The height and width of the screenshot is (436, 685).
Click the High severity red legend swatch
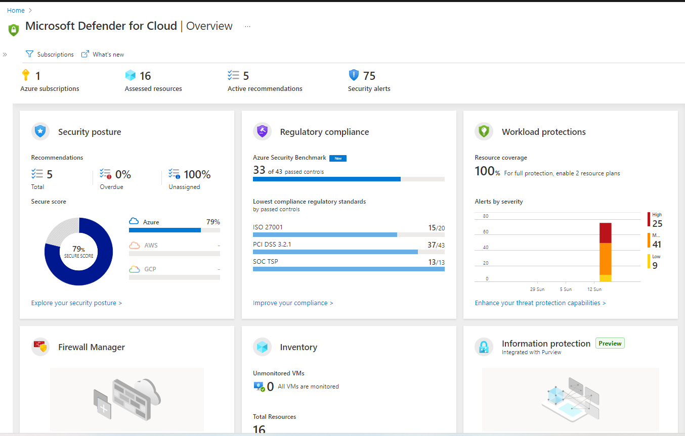(x=649, y=219)
